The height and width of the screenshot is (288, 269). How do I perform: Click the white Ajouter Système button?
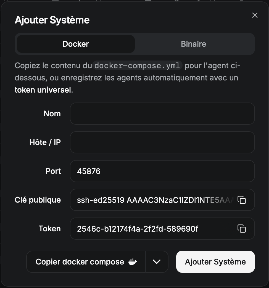(x=215, y=262)
